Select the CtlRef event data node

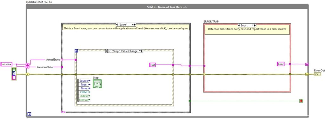[83, 92]
